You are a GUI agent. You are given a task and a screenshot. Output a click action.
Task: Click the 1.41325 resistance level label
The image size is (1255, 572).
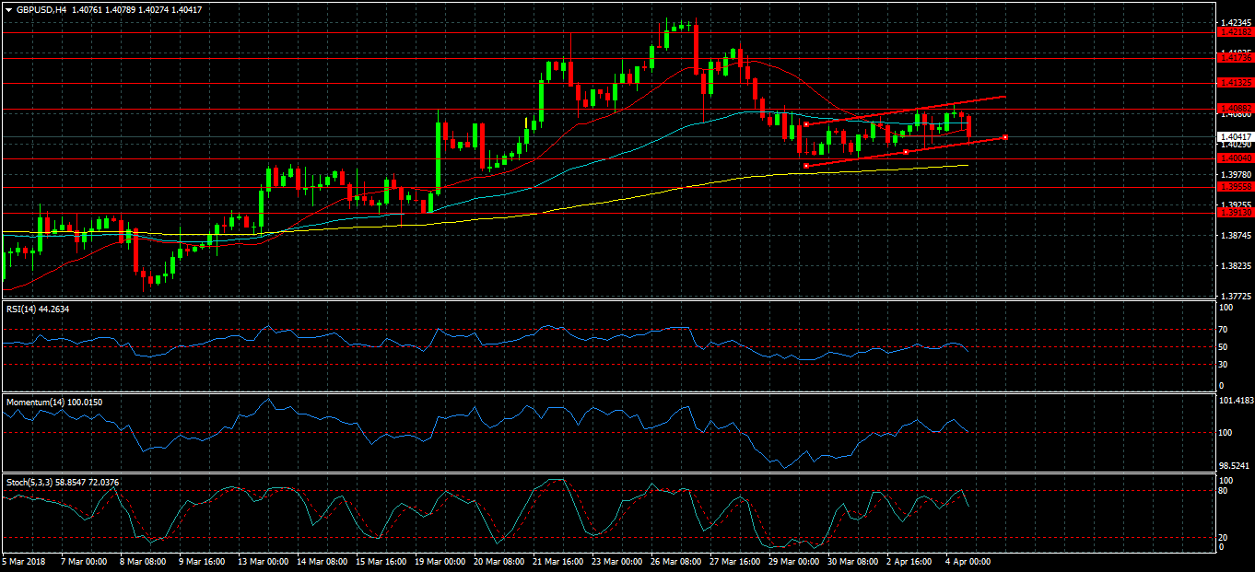pyautogui.click(x=1234, y=83)
